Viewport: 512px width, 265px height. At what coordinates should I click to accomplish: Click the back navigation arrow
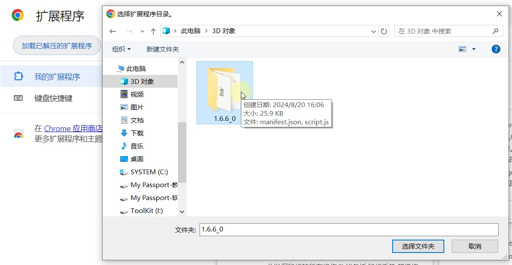tap(112, 31)
